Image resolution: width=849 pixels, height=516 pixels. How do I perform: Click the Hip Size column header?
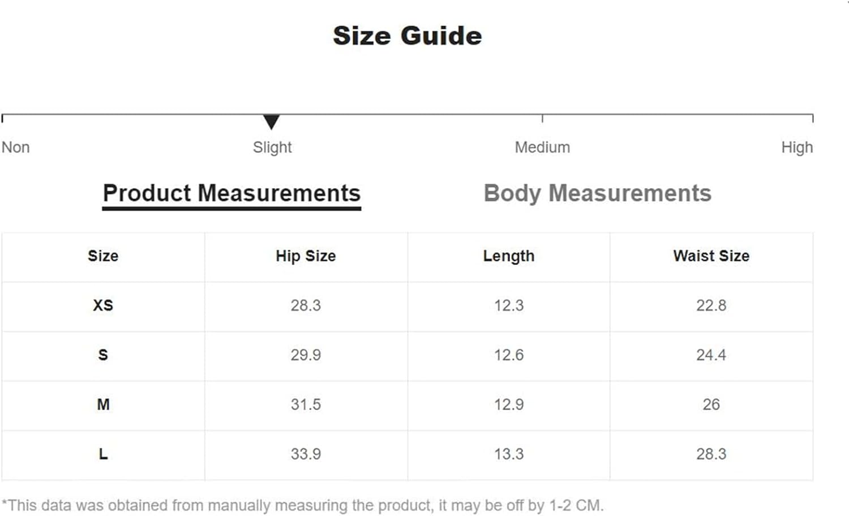(306, 256)
